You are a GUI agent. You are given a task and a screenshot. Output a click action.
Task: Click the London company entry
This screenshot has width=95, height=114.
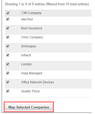click(x=26, y=64)
